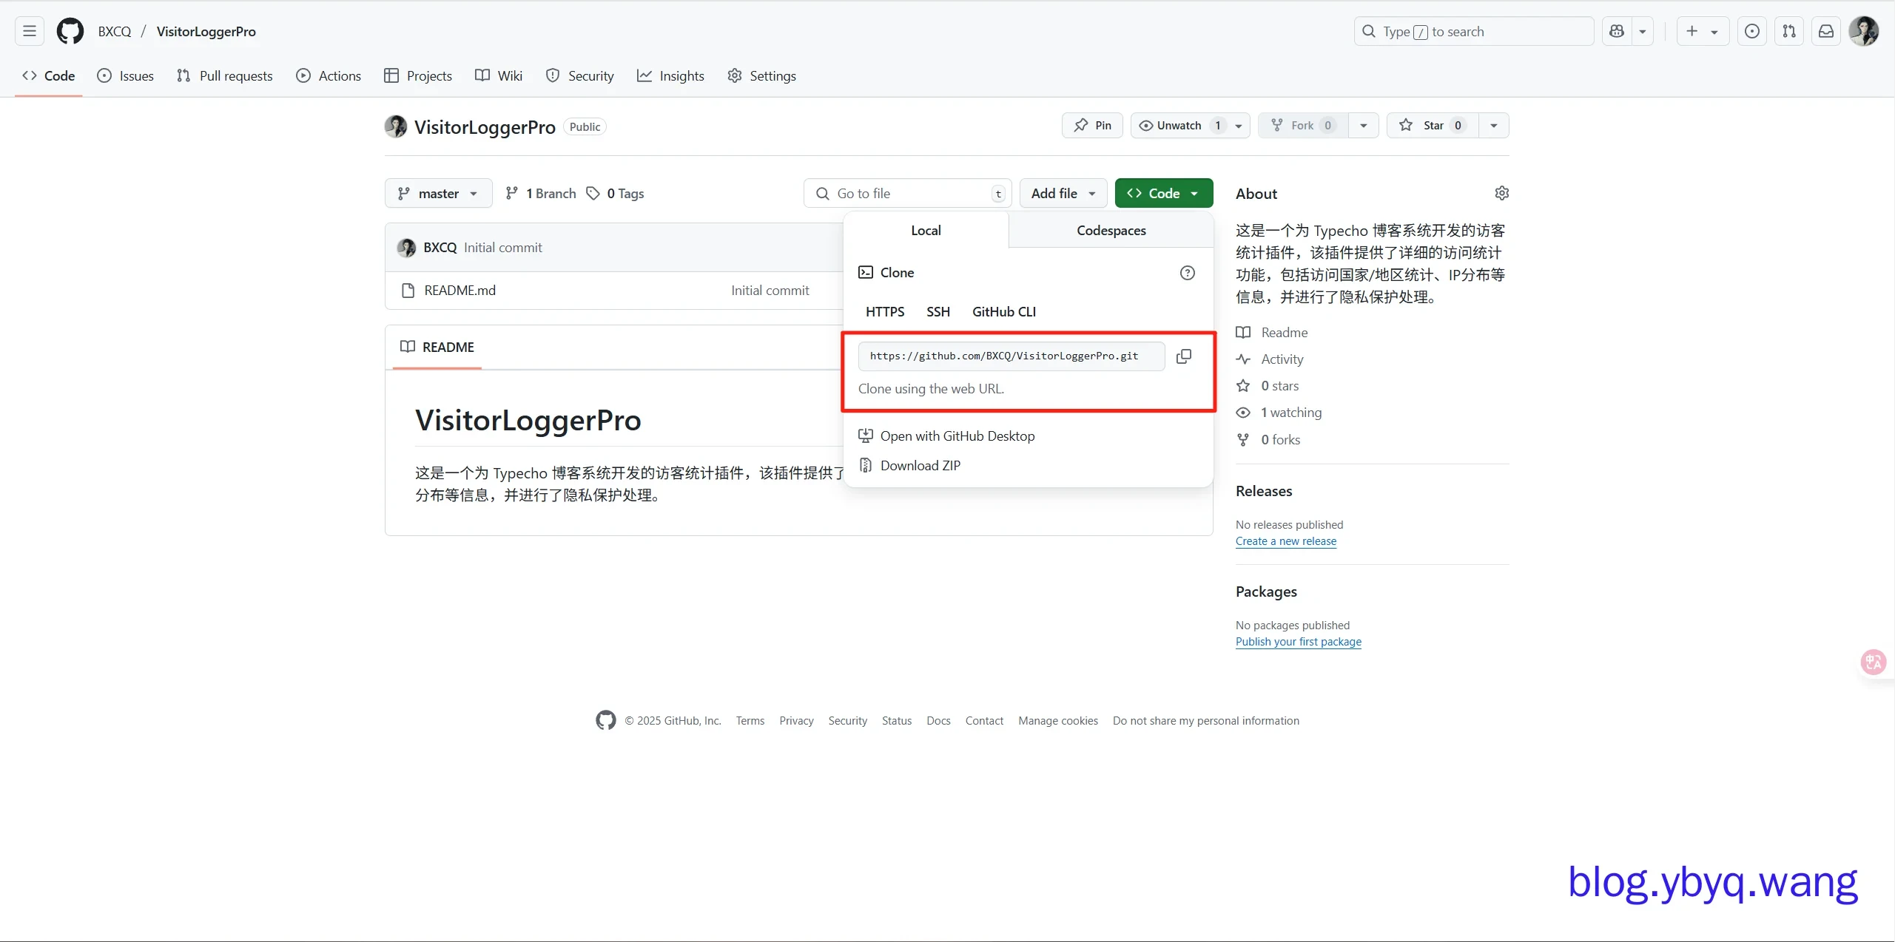This screenshot has width=1895, height=942.
Task: Open the BXCQ commit author link
Action: pyautogui.click(x=440, y=247)
